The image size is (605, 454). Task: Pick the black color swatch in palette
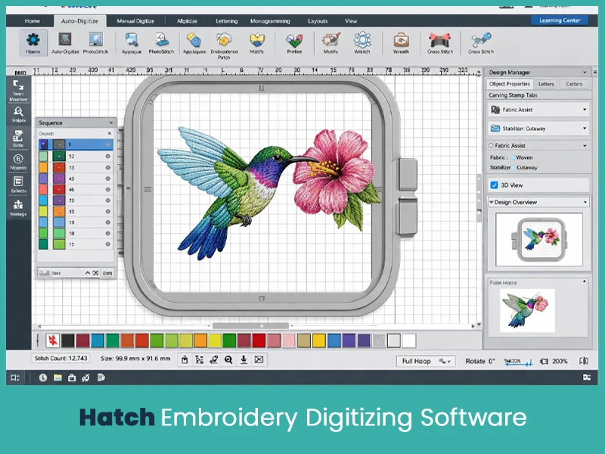(x=68, y=340)
